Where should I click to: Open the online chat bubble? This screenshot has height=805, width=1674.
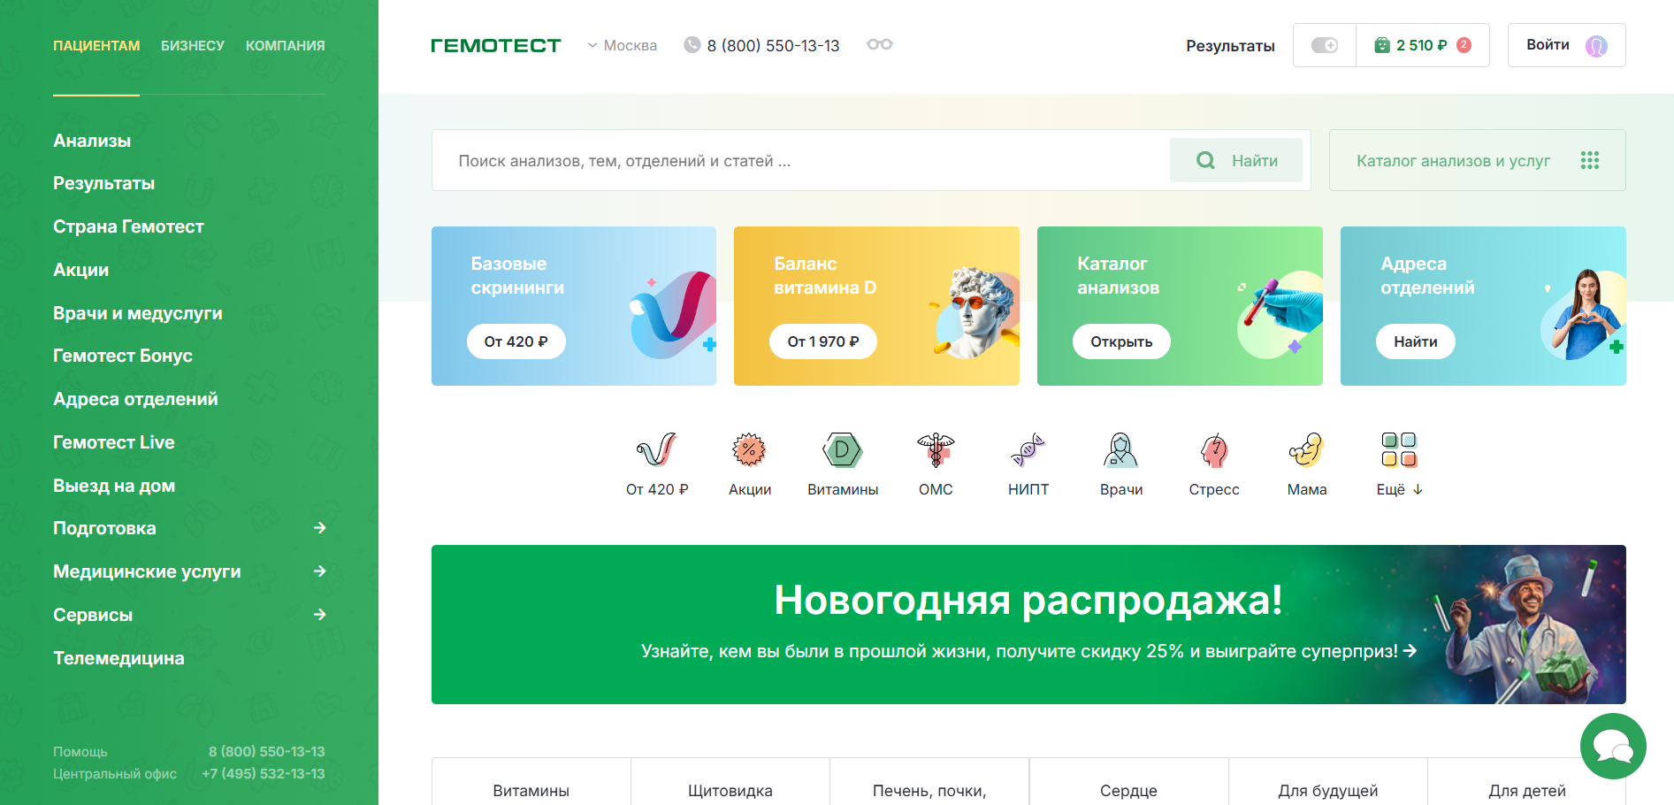[x=1613, y=746]
